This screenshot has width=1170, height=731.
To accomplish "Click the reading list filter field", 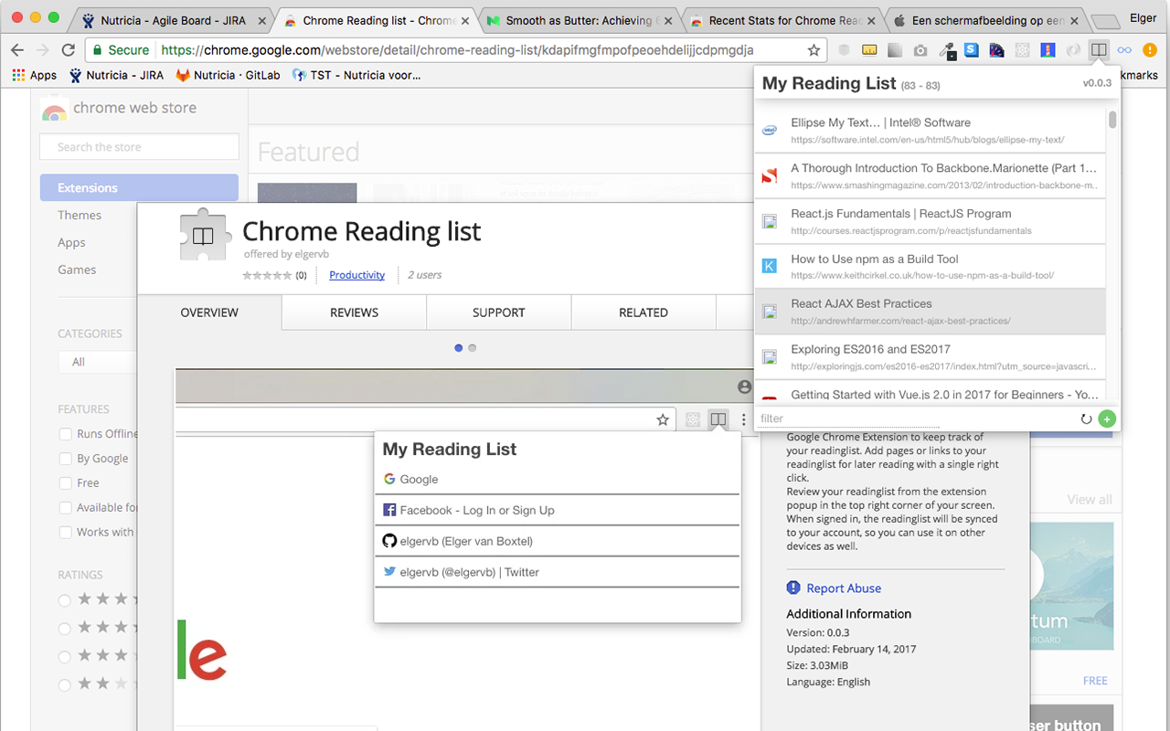I will (x=850, y=418).
